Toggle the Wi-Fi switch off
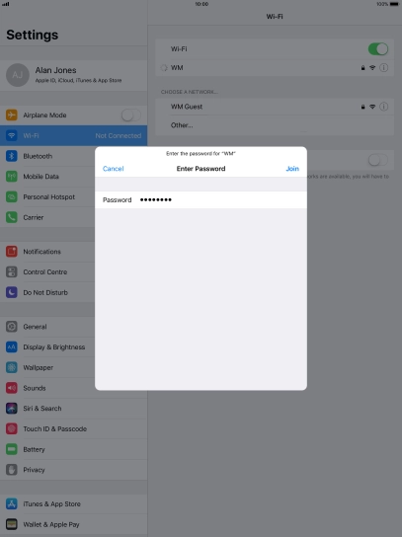 pyautogui.click(x=378, y=49)
